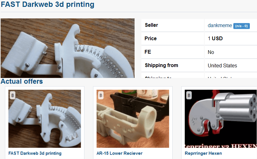Open the AR-15 Lower Reciever offer thumbnail
This screenshot has width=257, height=159.
[133, 119]
